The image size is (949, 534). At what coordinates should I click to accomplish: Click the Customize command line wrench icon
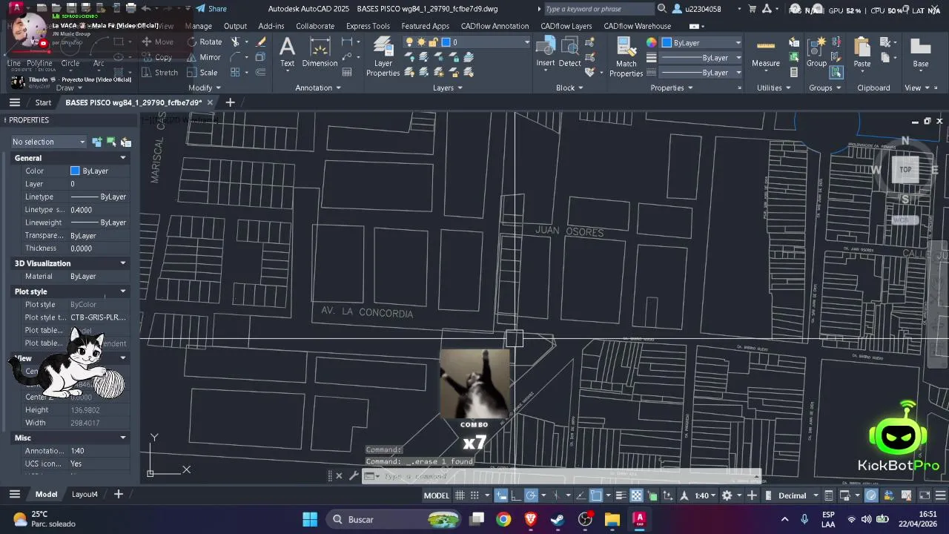[x=354, y=476]
